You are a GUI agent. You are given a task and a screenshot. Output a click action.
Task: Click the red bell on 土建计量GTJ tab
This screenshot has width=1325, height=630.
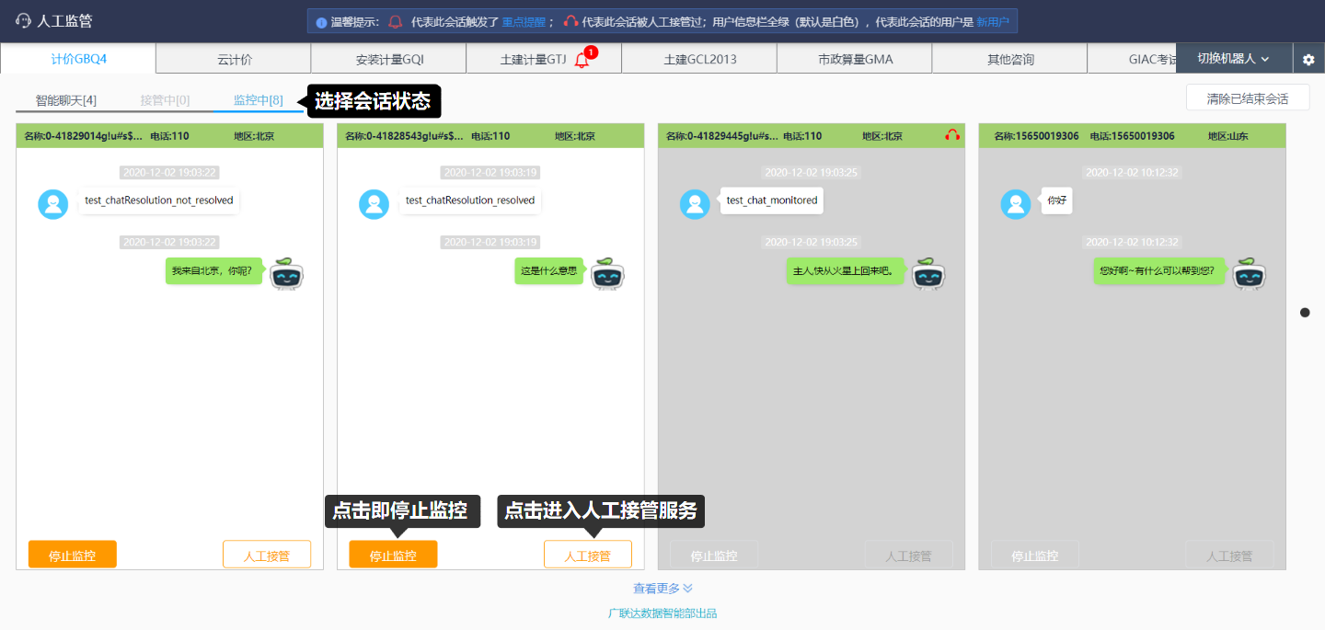coord(582,60)
